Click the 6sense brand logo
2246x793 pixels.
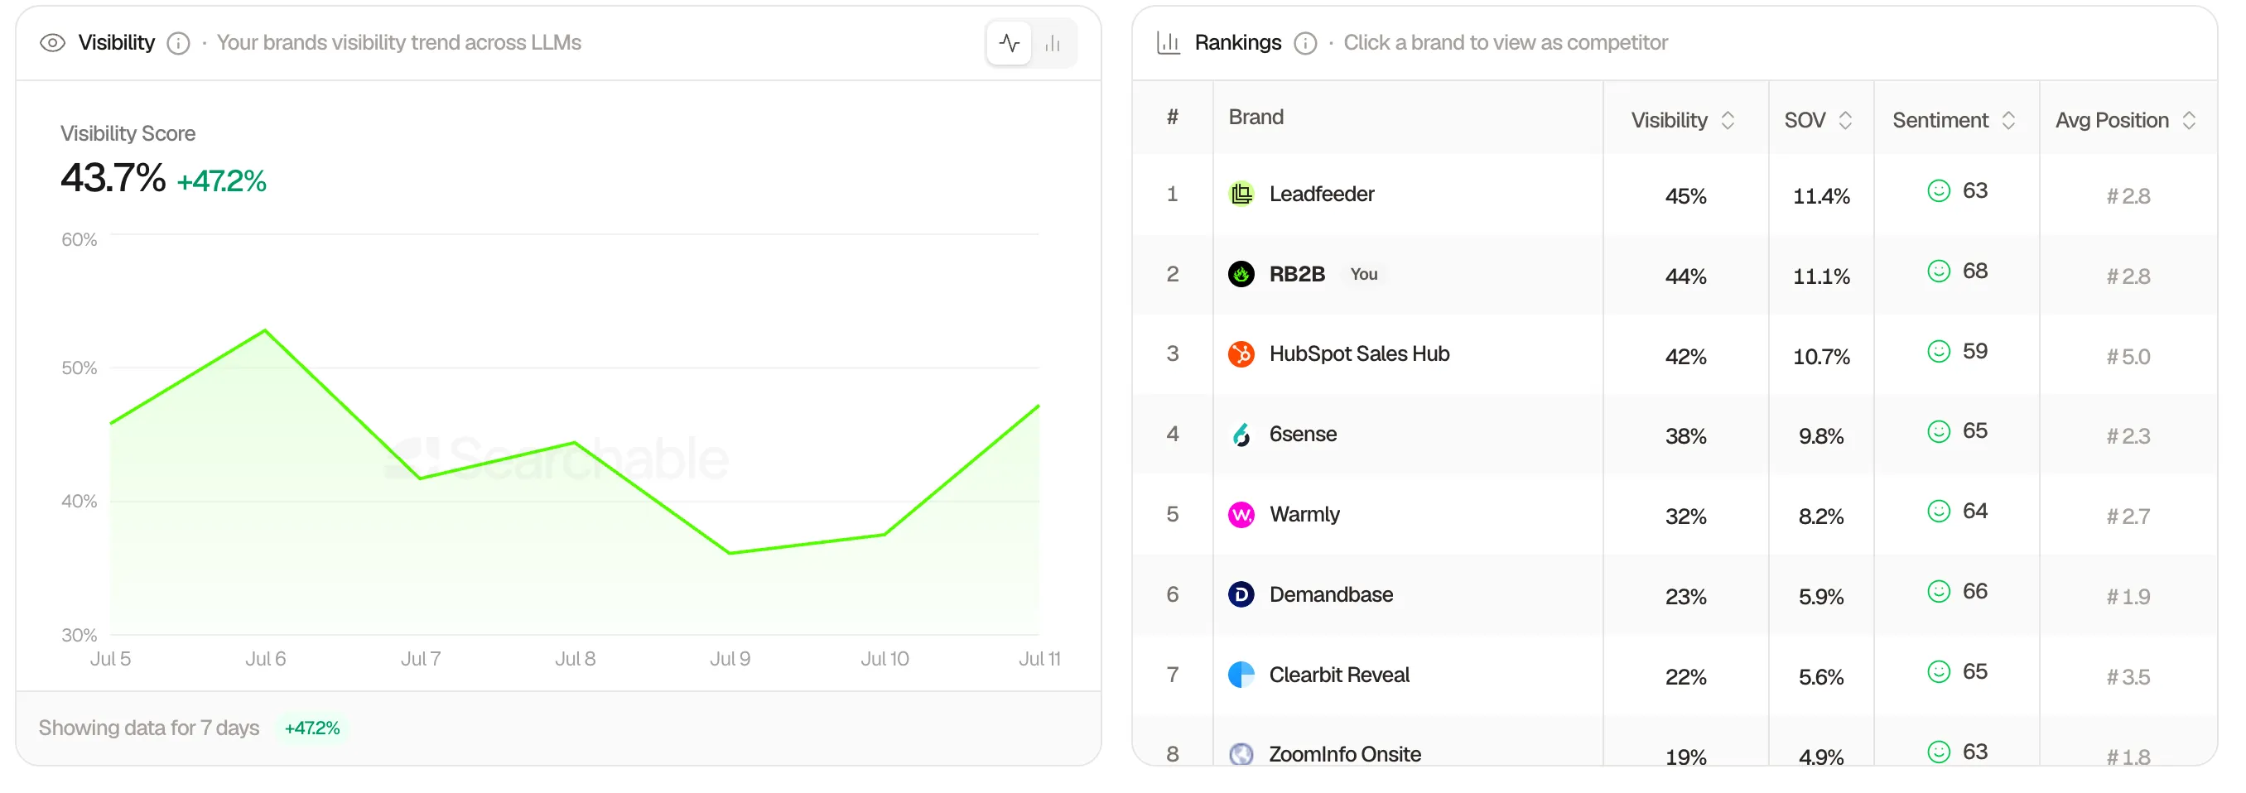point(1241,434)
